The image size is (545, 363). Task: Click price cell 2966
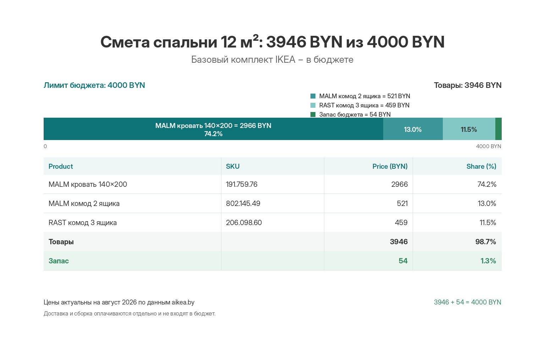pyautogui.click(x=368, y=184)
